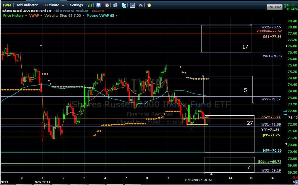Click the Real-Time button
Viewport: 298px width, 185px height.
(x=275, y=7)
